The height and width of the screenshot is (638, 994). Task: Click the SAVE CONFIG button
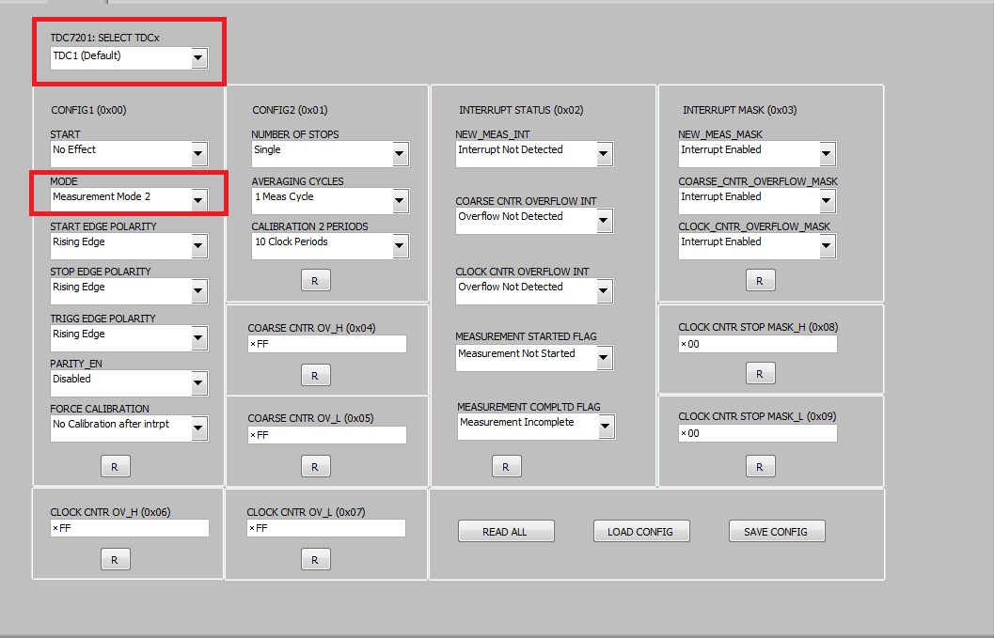(x=776, y=532)
